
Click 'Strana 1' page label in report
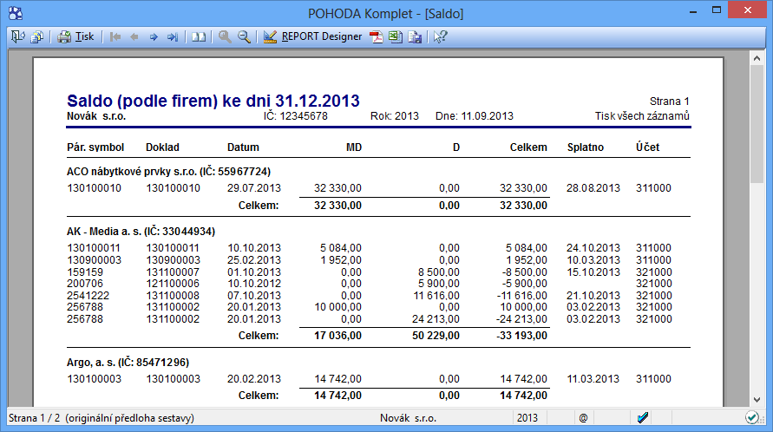coord(670,101)
